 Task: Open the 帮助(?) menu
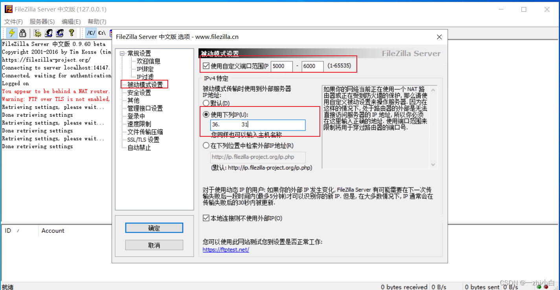97,22
